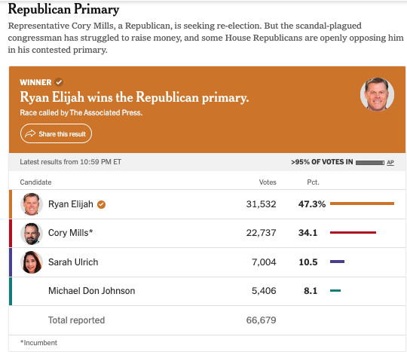Click the winner checkmark badge beside WINNER

(x=59, y=82)
